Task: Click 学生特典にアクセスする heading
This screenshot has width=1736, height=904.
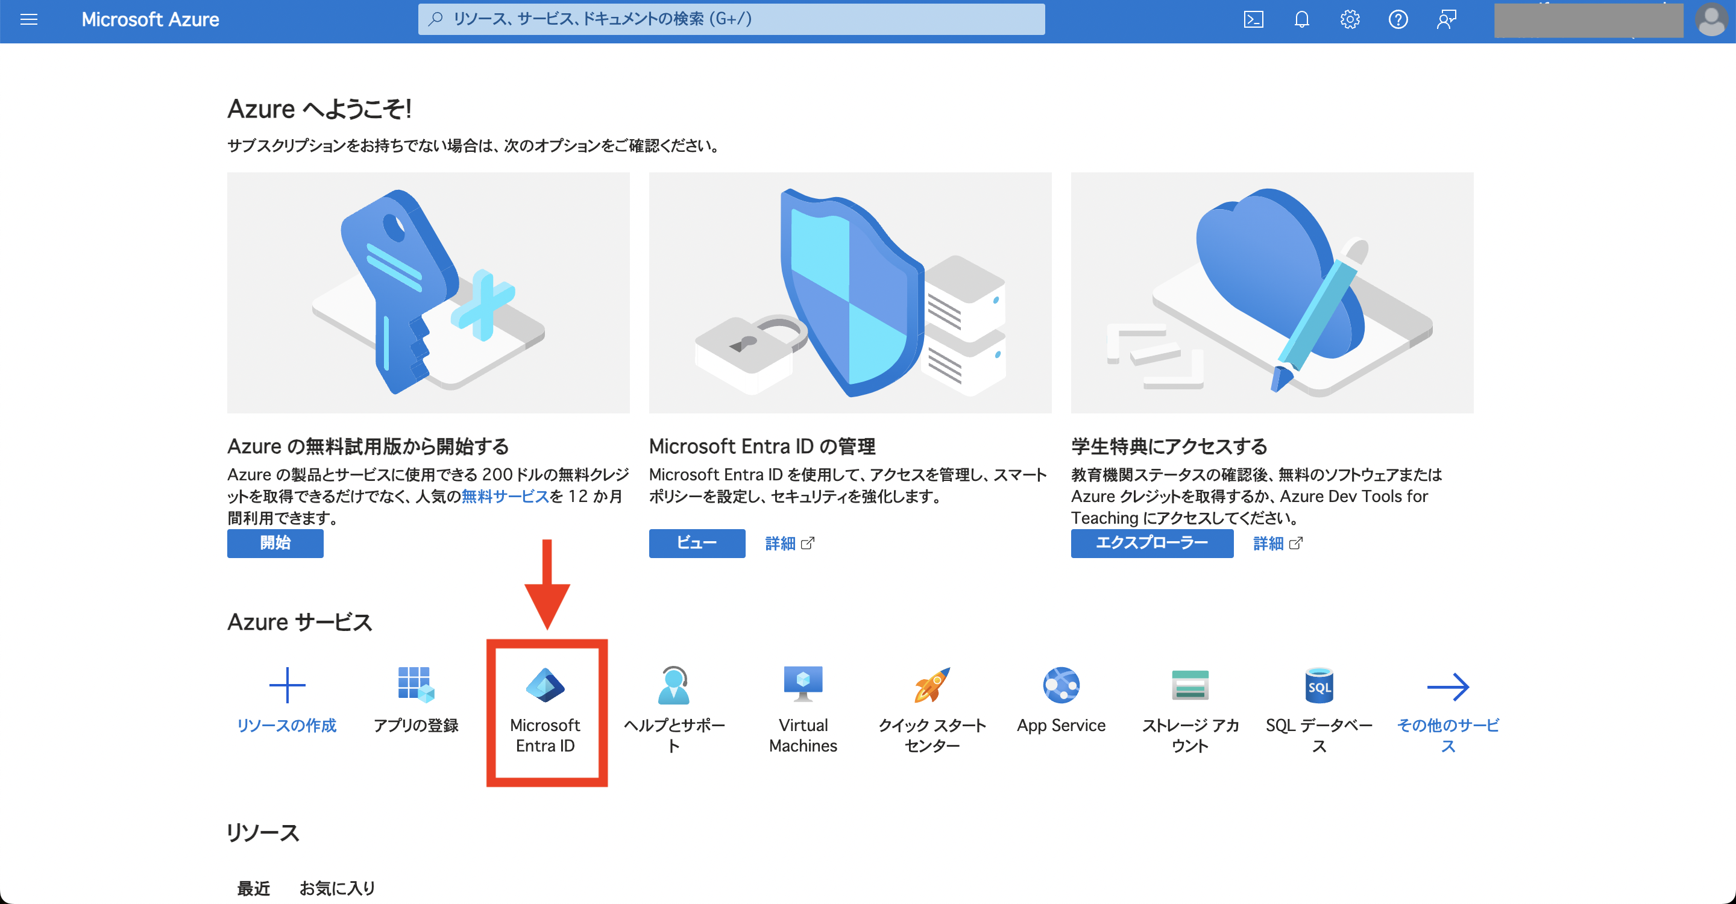Action: click(1169, 446)
